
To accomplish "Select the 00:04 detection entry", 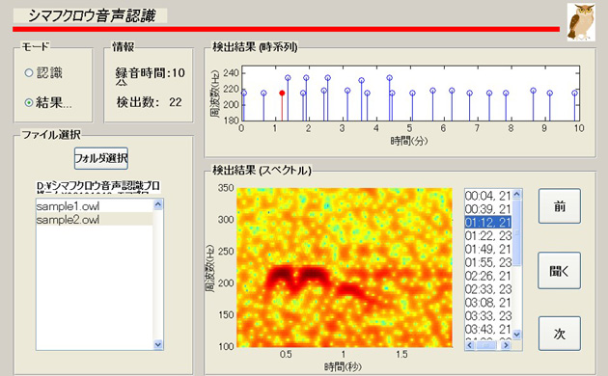I will (x=488, y=196).
